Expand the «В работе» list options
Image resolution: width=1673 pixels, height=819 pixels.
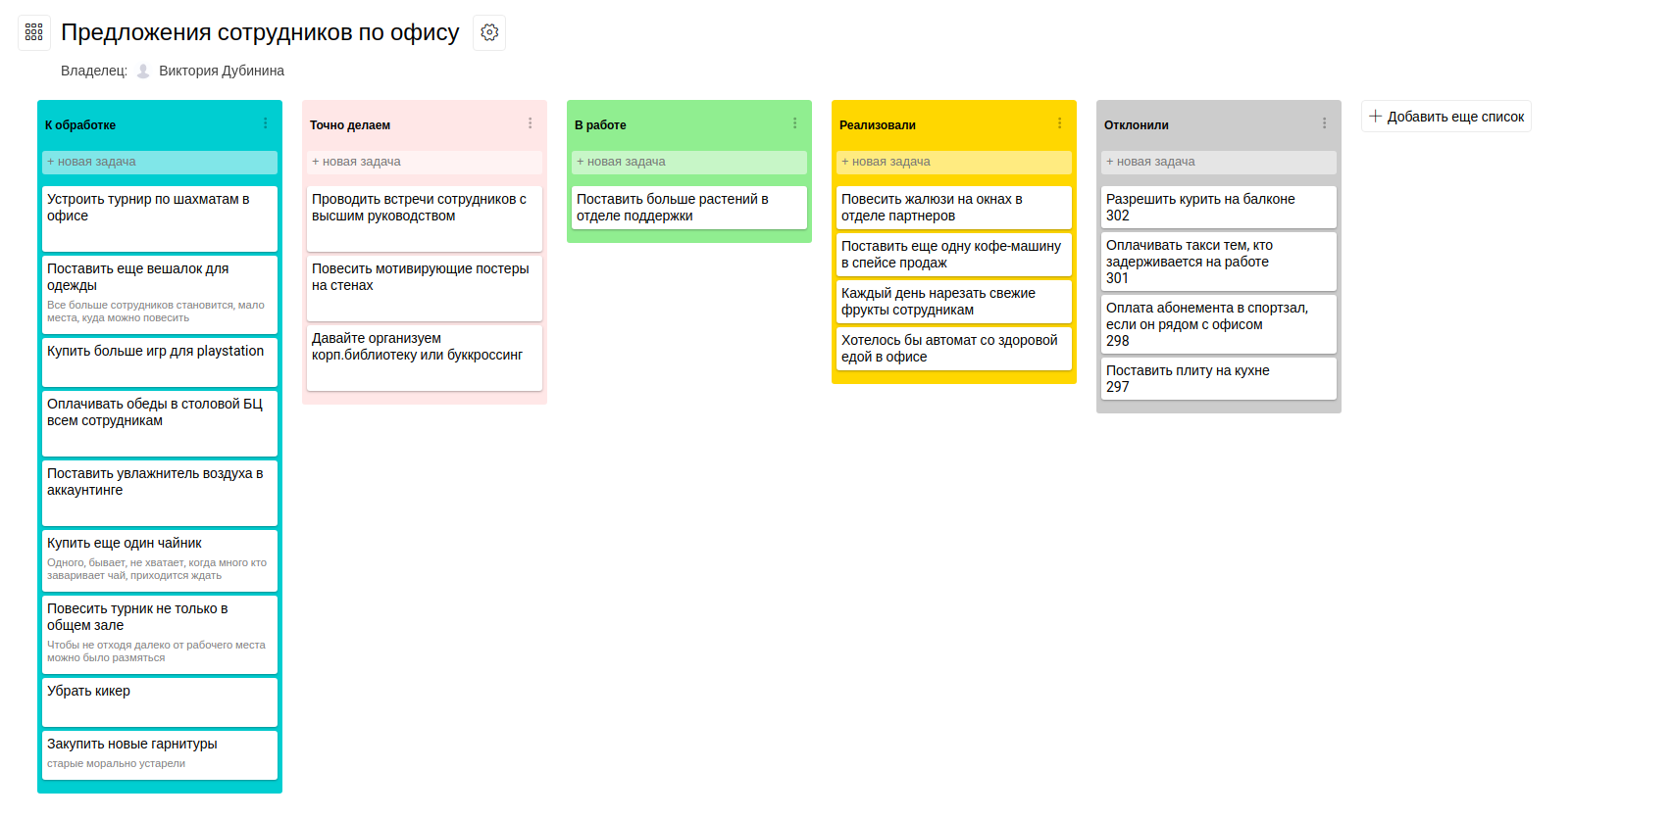click(x=794, y=123)
